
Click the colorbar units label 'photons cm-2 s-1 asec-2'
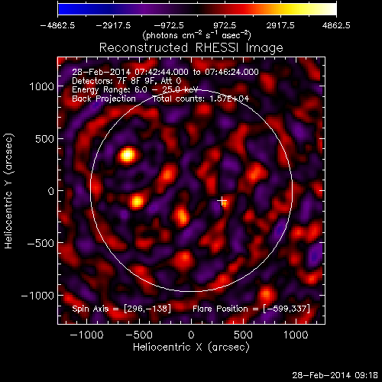point(196,35)
